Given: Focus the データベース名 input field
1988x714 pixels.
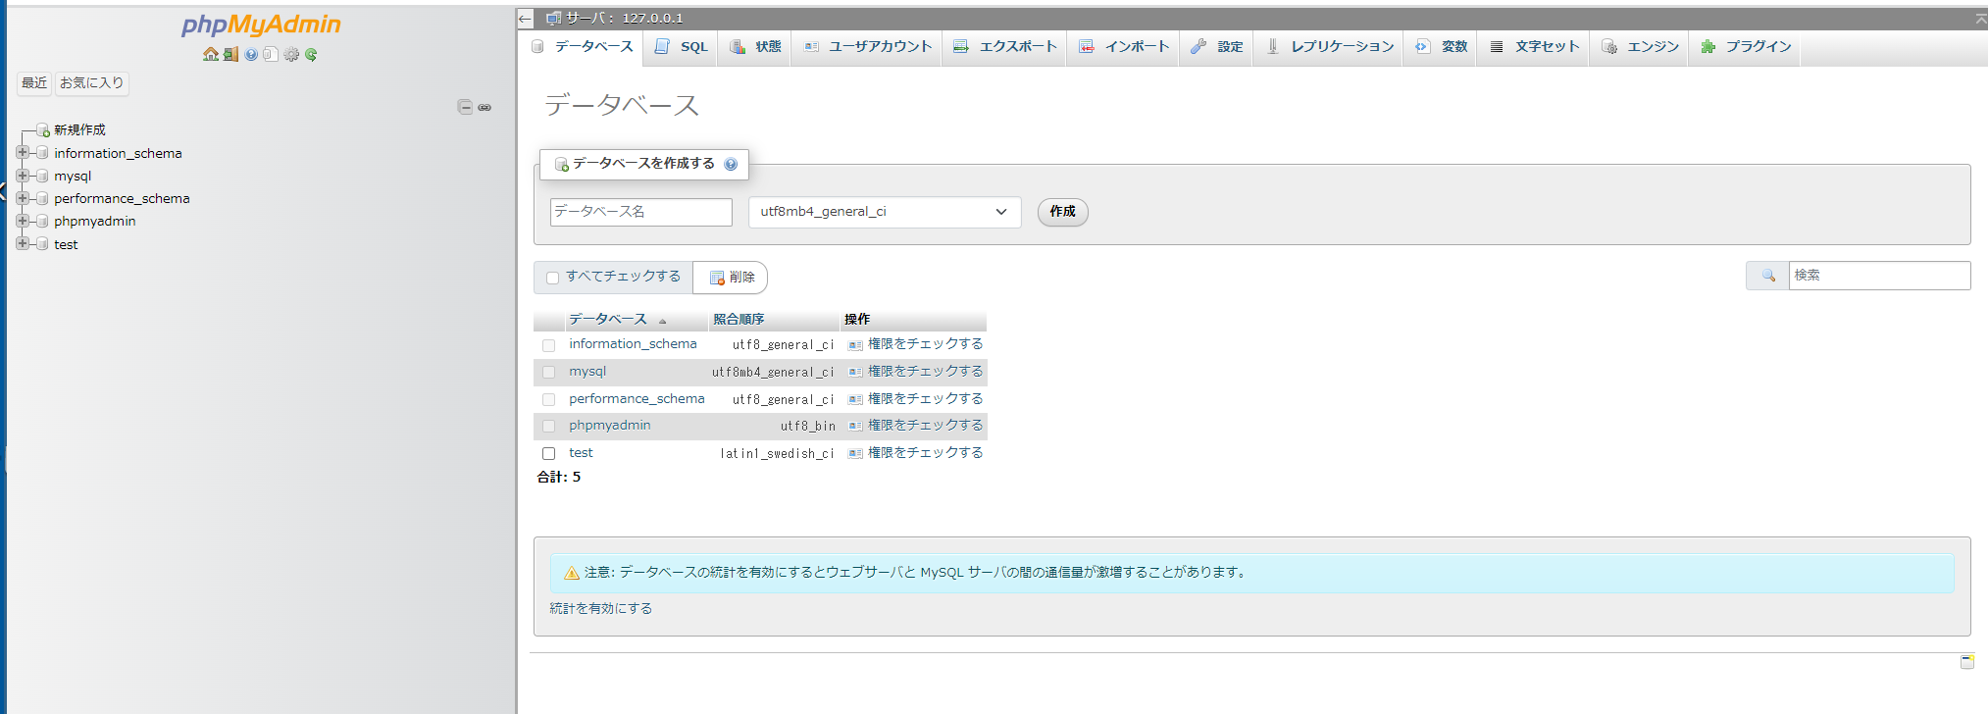Looking at the screenshot, I should pos(641,212).
